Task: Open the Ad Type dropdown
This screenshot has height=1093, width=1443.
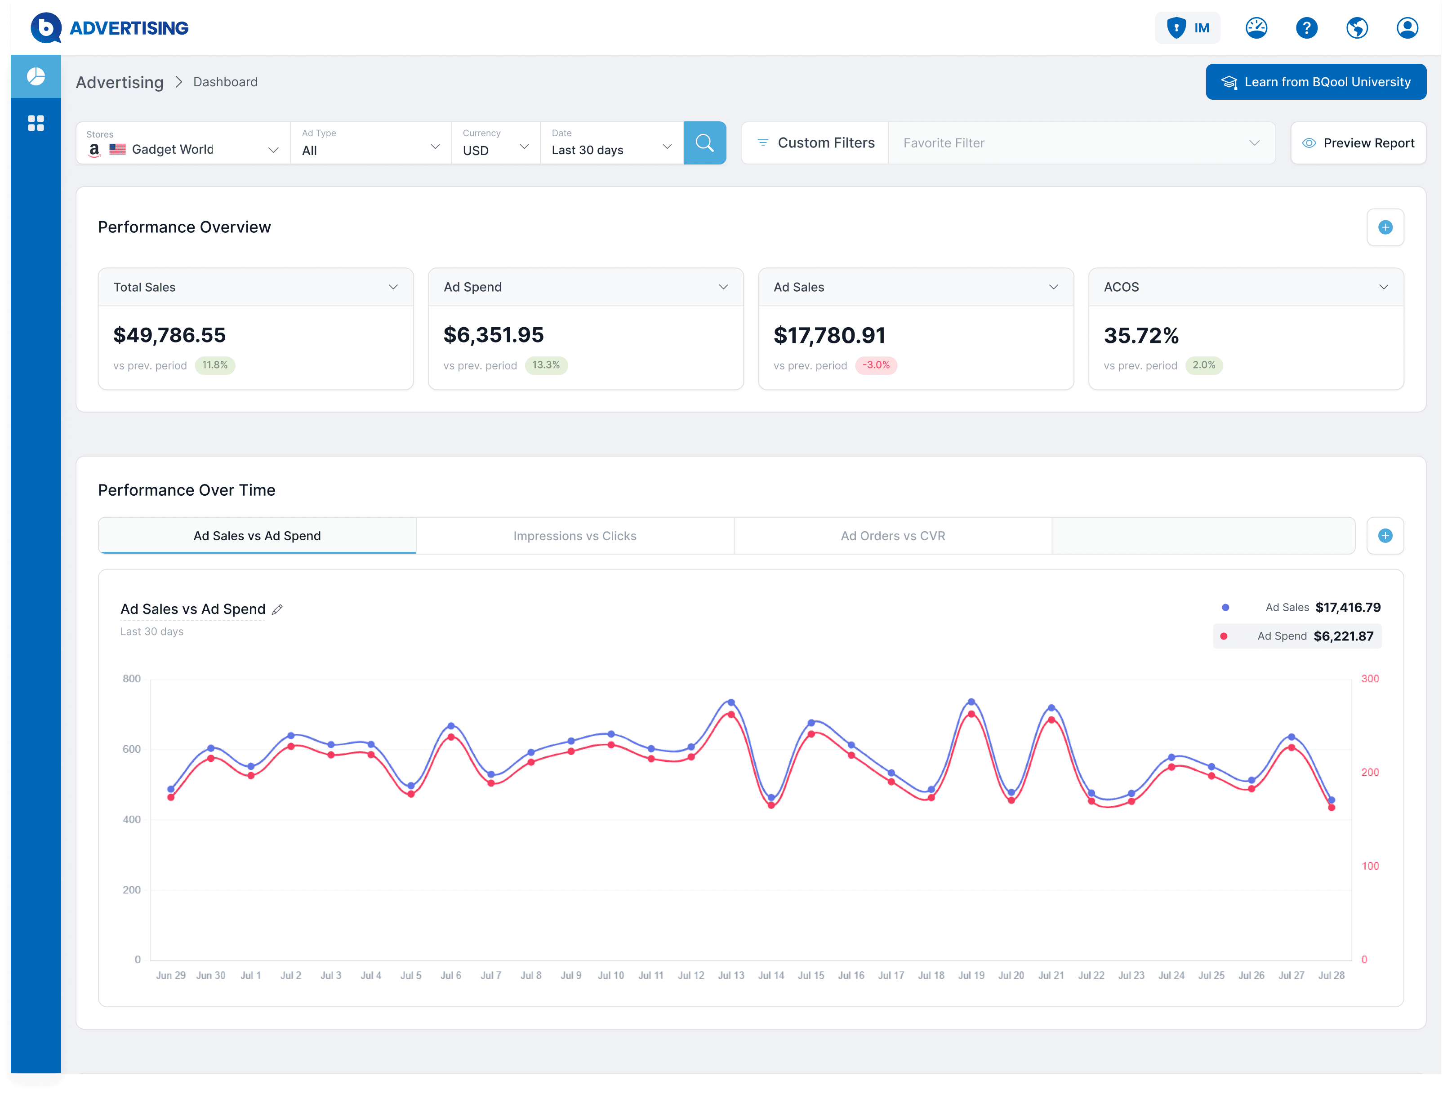Action: (371, 143)
